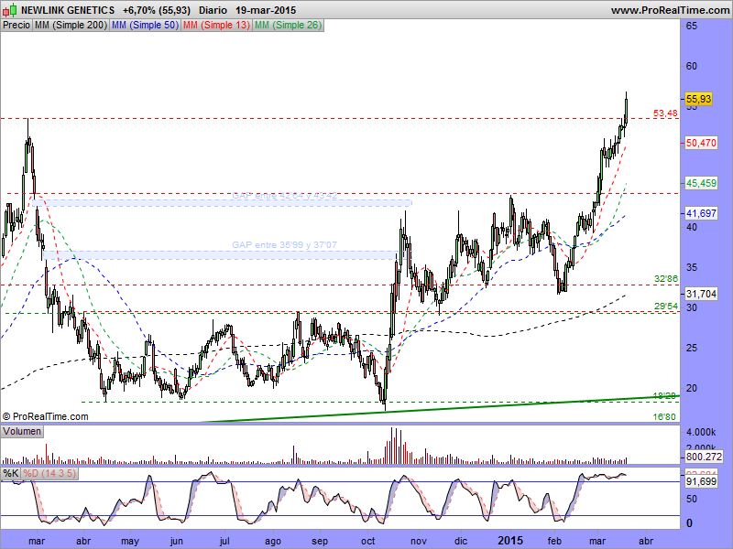Click the 60 price axis label
This screenshot has height=549, width=733.
(691, 66)
